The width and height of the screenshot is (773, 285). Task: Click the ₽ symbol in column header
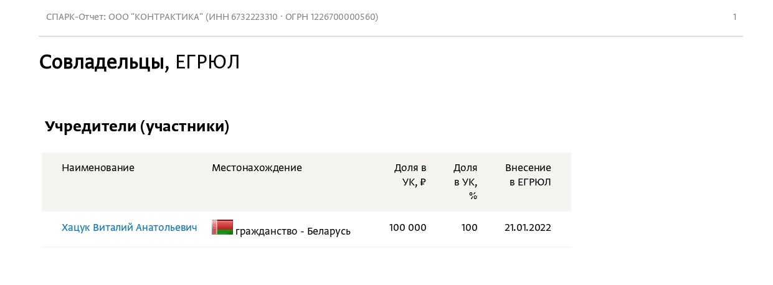pos(423,182)
